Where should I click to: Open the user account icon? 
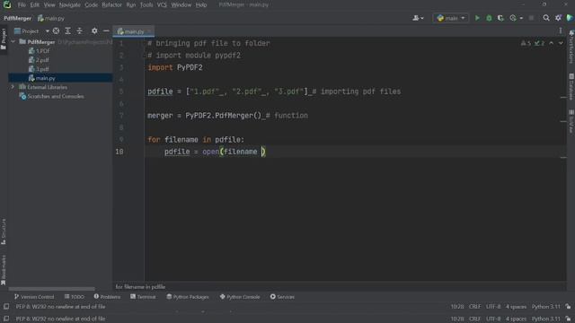tap(415, 18)
